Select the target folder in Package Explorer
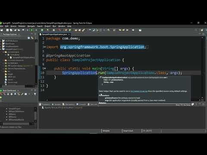This screenshot has width=207, height=155. [9, 74]
